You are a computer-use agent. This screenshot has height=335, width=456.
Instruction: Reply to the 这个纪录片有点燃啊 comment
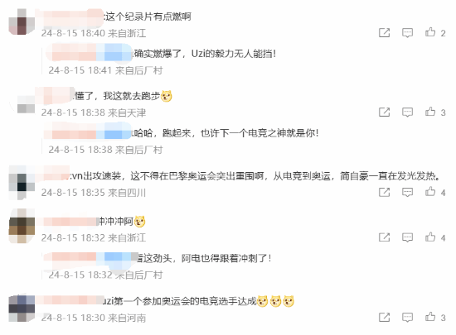tap(407, 32)
